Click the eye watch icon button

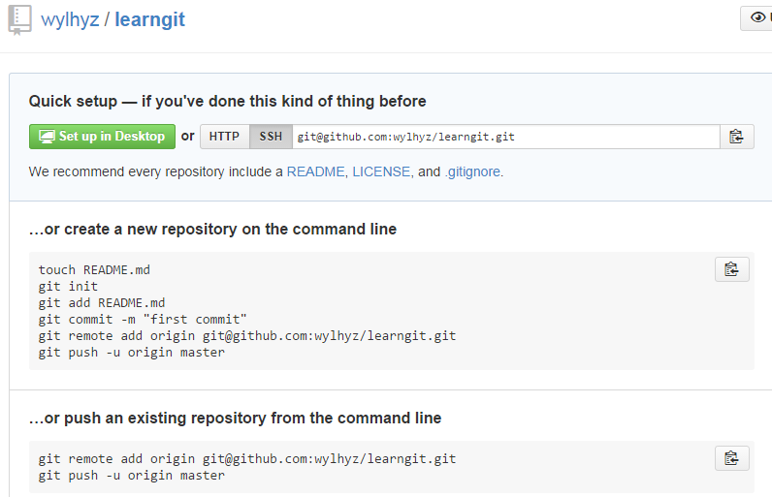pyautogui.click(x=757, y=18)
